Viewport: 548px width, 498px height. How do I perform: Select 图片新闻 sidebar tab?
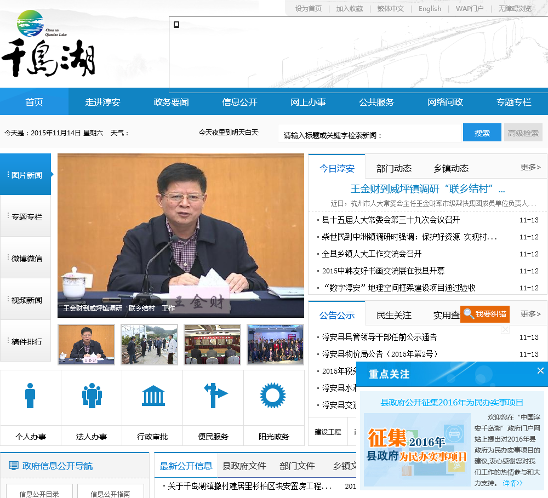pyautogui.click(x=26, y=174)
